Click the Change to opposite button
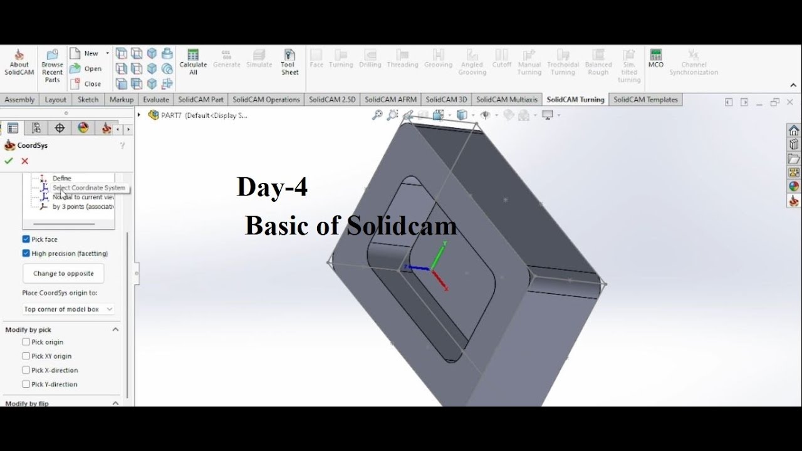802x451 pixels. (x=63, y=274)
